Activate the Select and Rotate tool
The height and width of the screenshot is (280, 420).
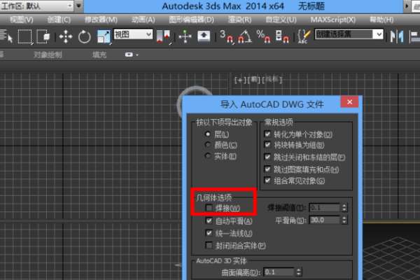pyautogui.click(x=85, y=36)
